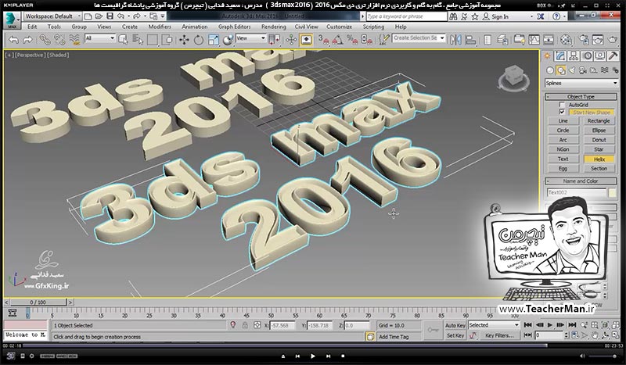Toggle the Angle Snap button
Screen dimensions: 626x365
click(337, 40)
